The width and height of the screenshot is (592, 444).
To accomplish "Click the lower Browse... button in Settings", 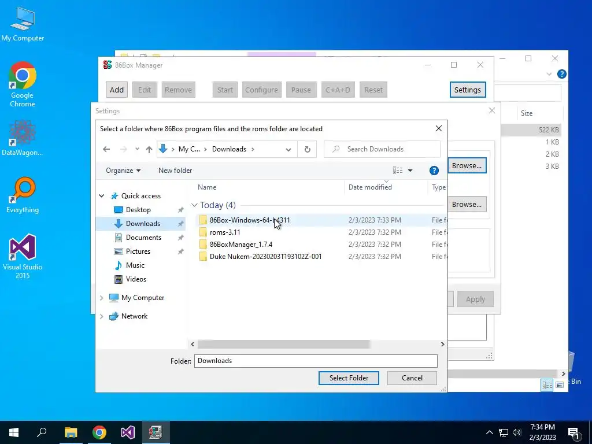I will (x=467, y=204).
